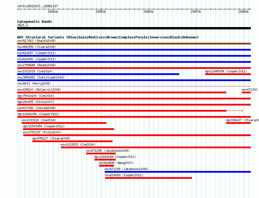This screenshot has width=259, height=198.
Task: Open esv3891652 (Suktitipat2014) label
Action: point(41,77)
